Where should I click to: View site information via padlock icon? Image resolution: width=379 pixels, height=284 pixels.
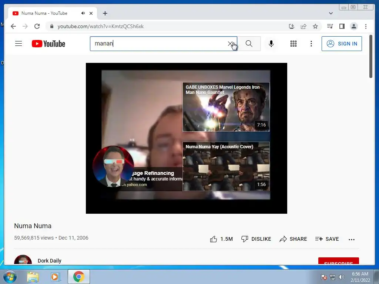pyautogui.click(x=51, y=26)
